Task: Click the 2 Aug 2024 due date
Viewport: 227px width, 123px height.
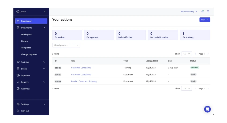Action: click(x=173, y=68)
